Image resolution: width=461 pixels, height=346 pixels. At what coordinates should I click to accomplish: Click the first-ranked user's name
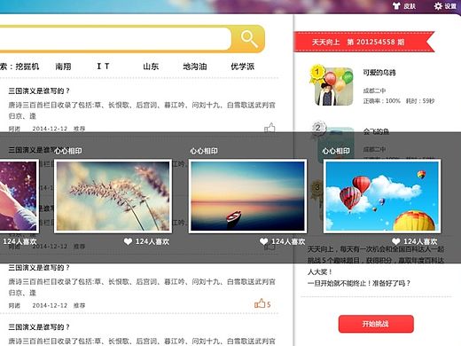point(379,73)
